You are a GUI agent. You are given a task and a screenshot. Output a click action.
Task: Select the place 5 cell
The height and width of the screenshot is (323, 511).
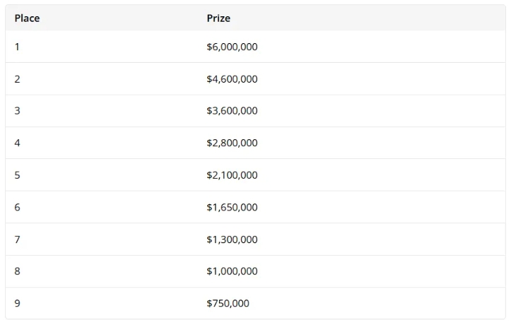pos(18,175)
